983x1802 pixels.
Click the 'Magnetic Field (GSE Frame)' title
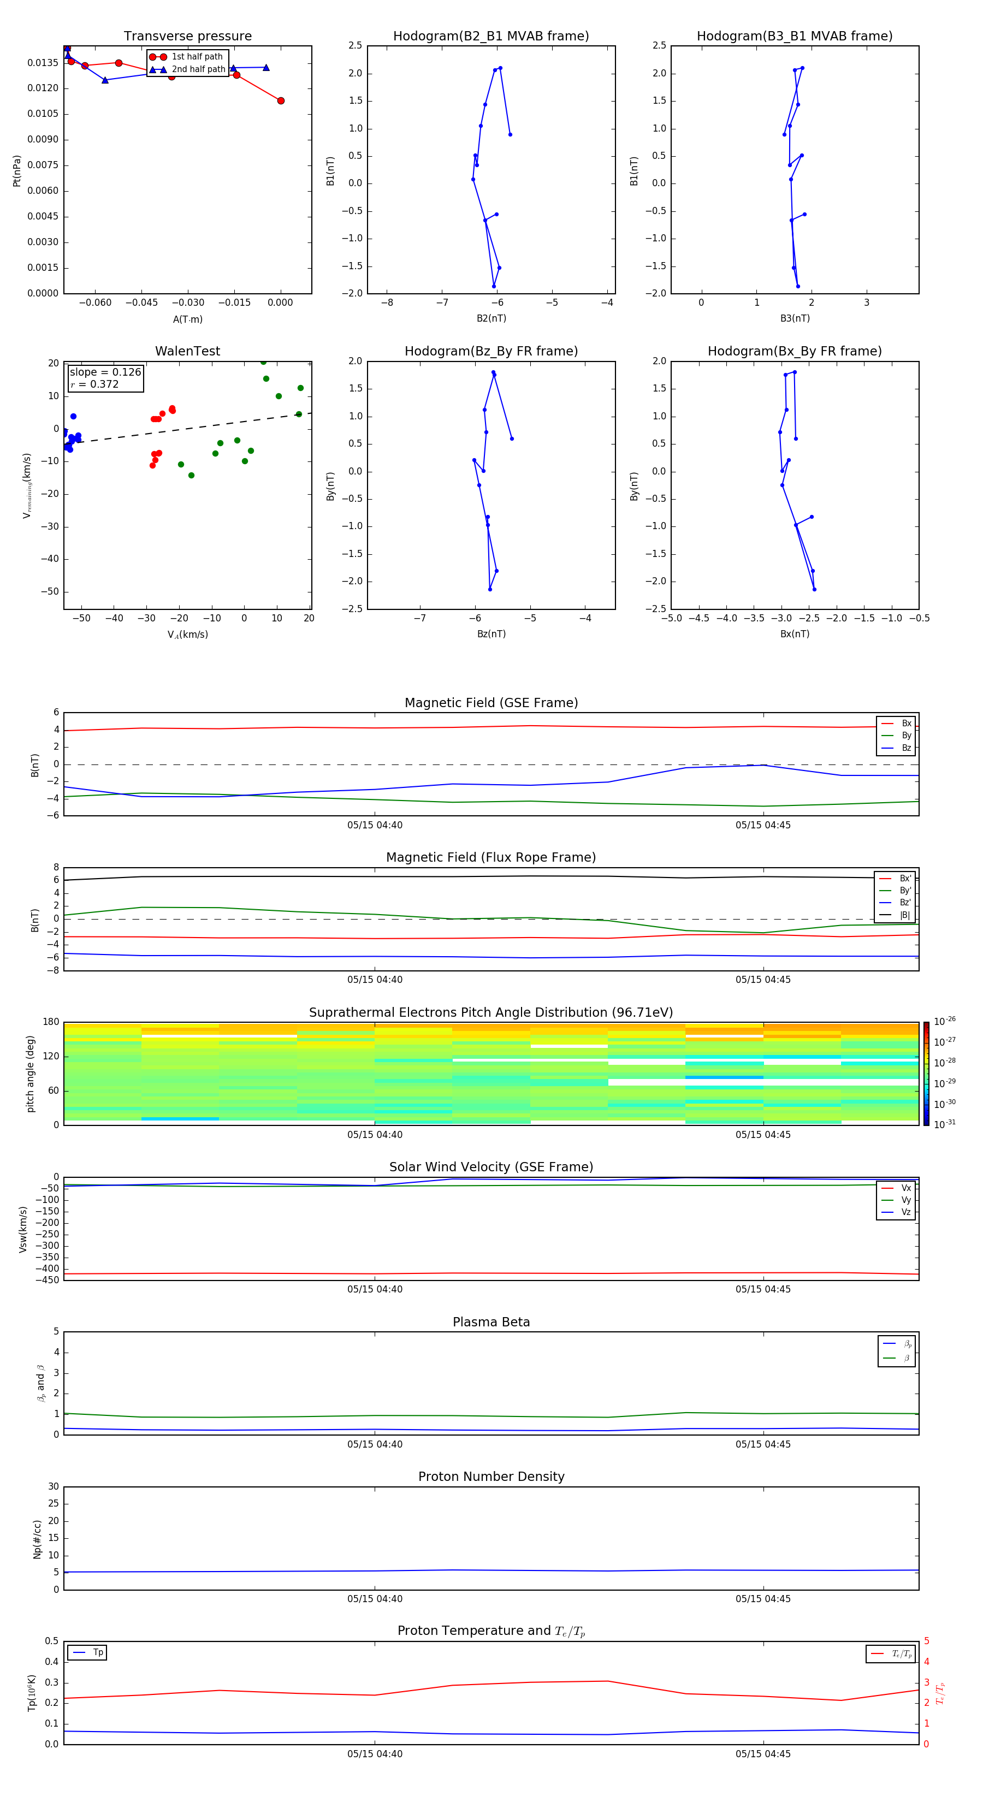pos(491,702)
